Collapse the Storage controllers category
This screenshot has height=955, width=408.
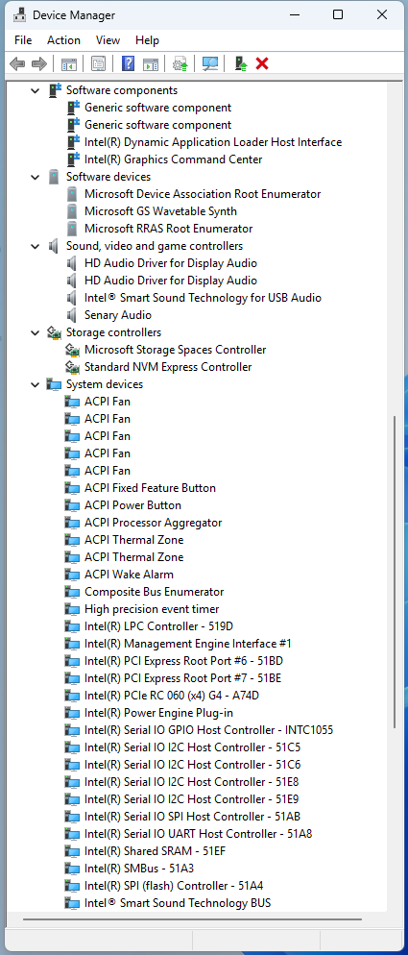click(35, 332)
